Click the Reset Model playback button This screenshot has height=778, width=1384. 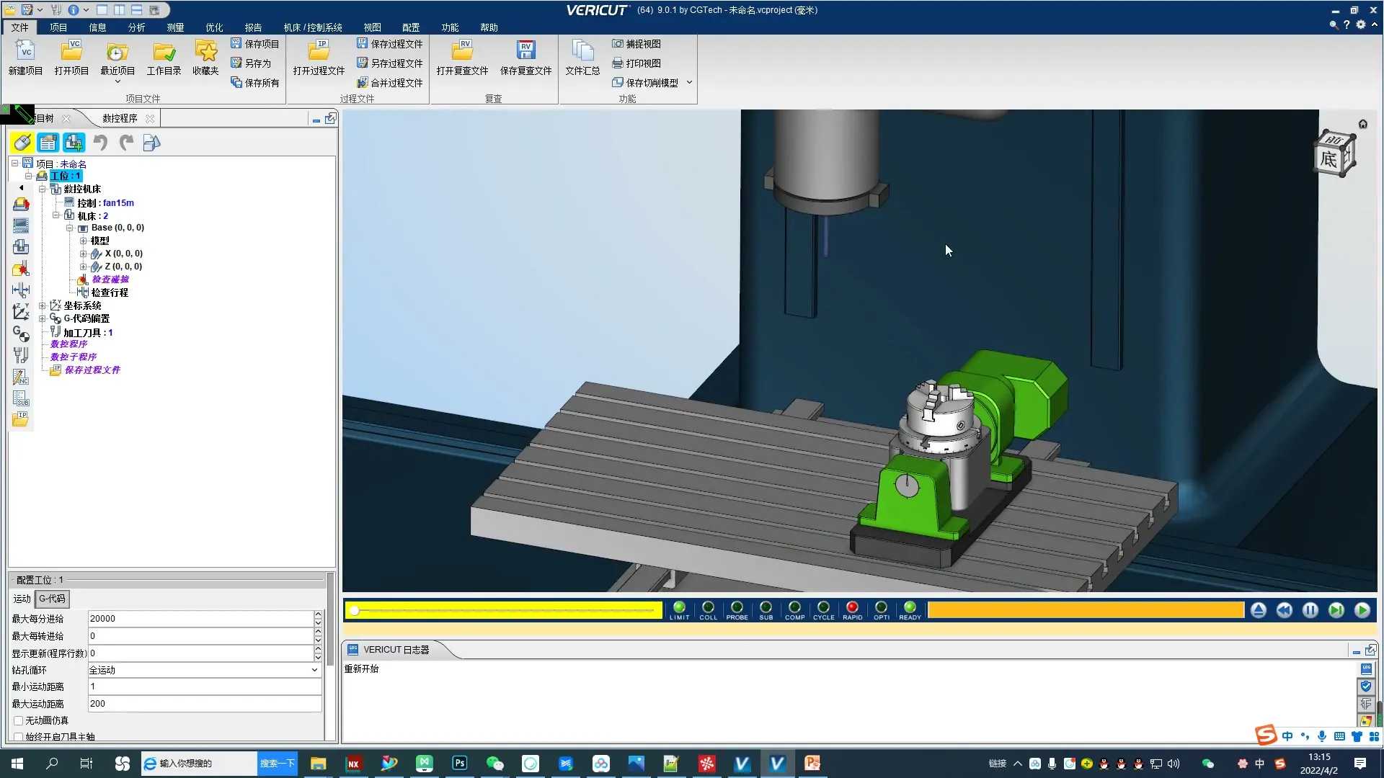click(x=1258, y=610)
